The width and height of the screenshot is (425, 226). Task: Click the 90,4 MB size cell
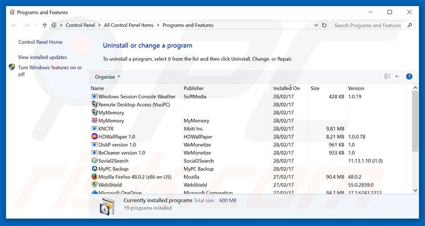click(335, 177)
